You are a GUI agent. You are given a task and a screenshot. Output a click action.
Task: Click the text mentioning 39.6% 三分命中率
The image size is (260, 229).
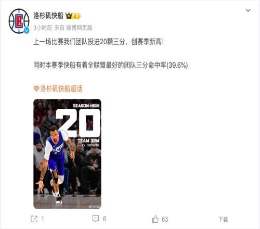[111, 65]
